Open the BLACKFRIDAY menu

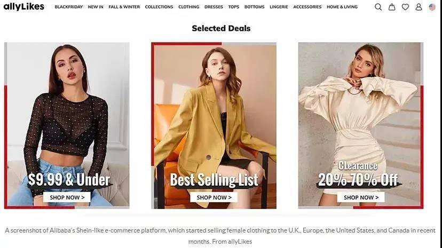(x=69, y=7)
